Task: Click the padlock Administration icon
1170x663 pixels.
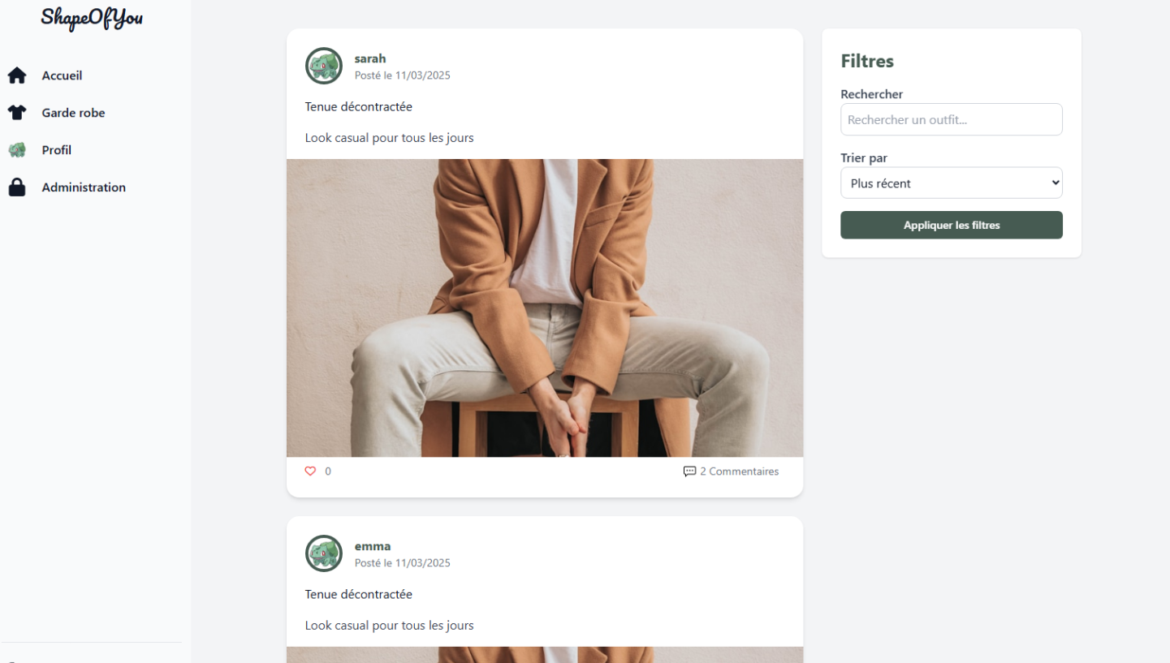Action: point(17,187)
